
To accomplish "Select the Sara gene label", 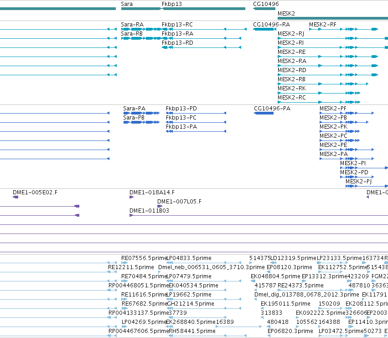I will pyautogui.click(x=127, y=4).
